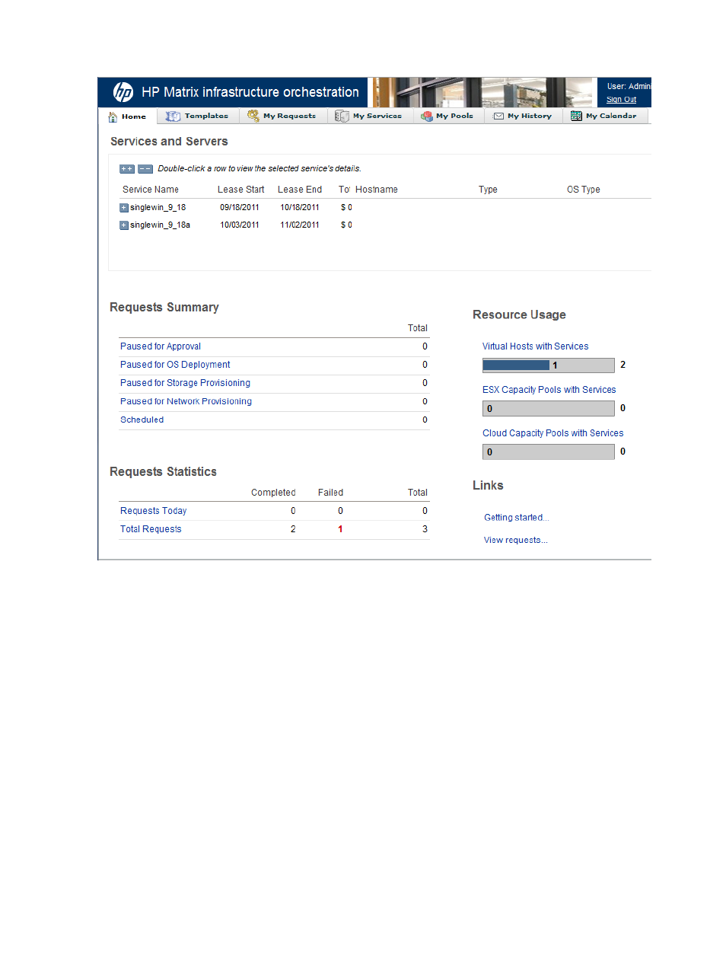Follow the View requests link
726x967 pixels.
pyautogui.click(x=515, y=541)
